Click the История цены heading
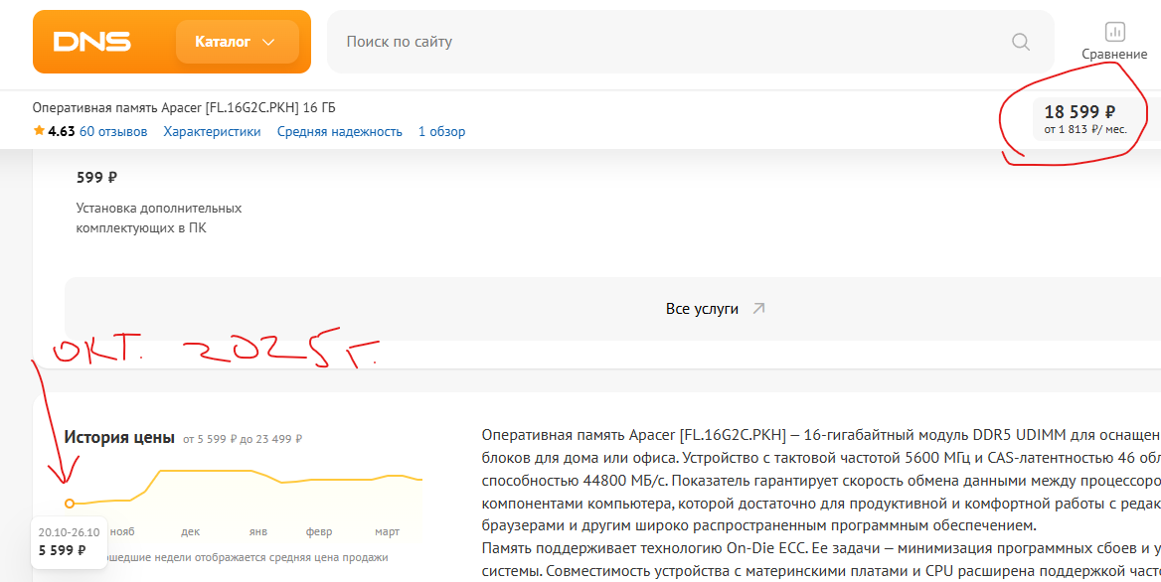Screen dimensions: 1161x582 point(119,437)
